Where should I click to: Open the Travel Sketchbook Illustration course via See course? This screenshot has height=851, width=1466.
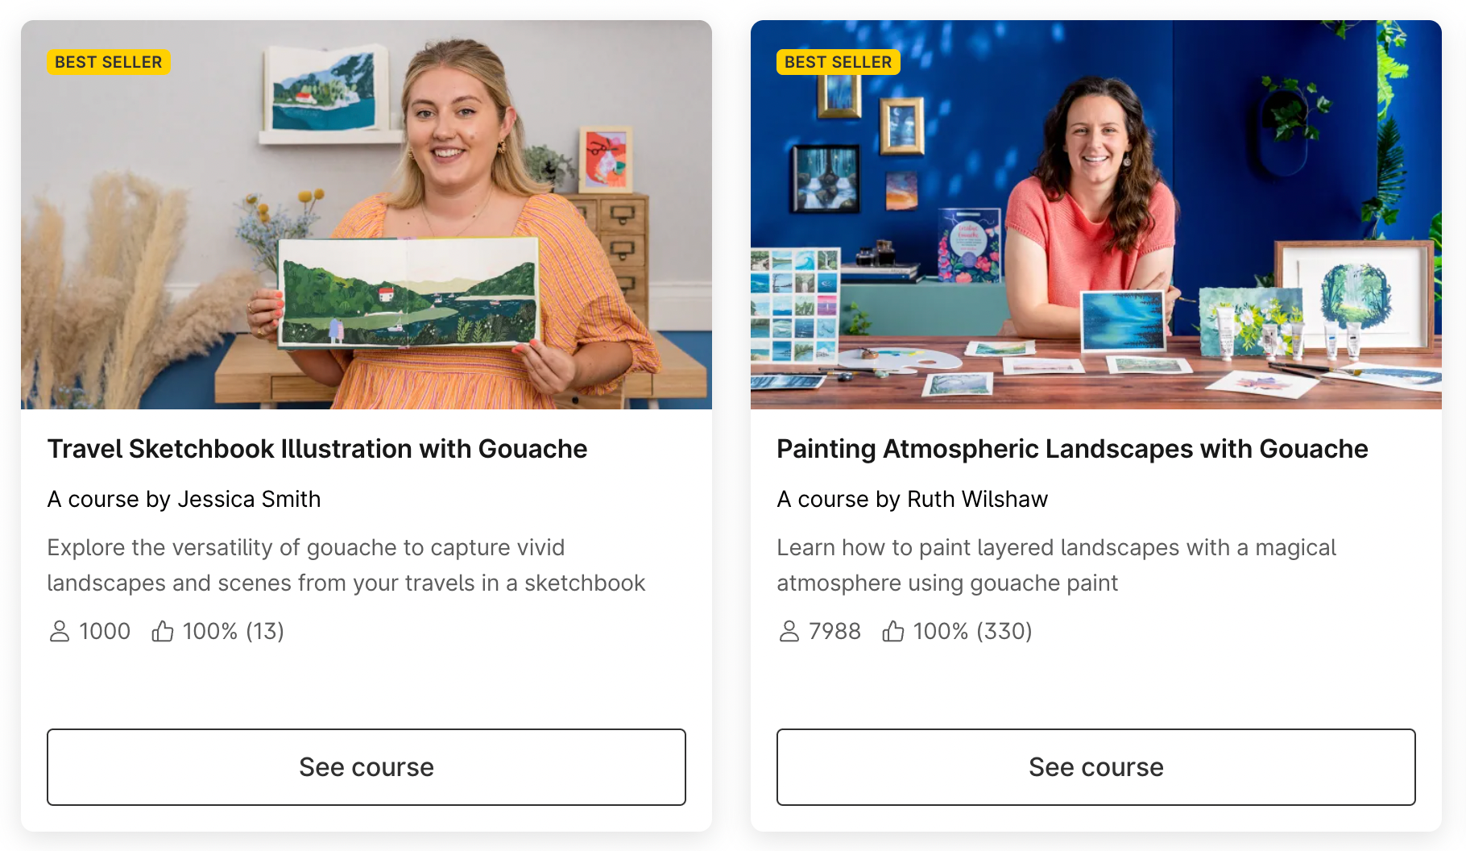pos(366,767)
